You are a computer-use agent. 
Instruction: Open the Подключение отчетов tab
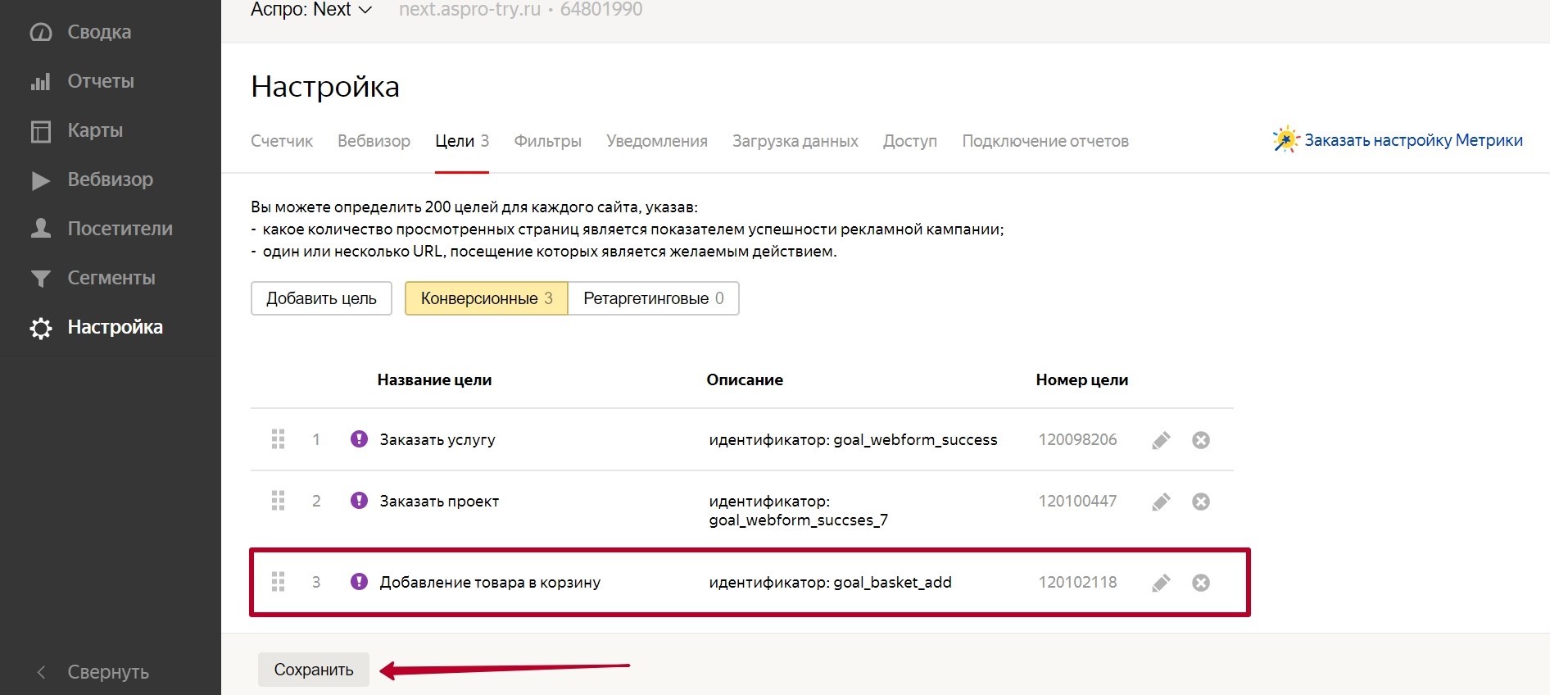coord(1045,141)
